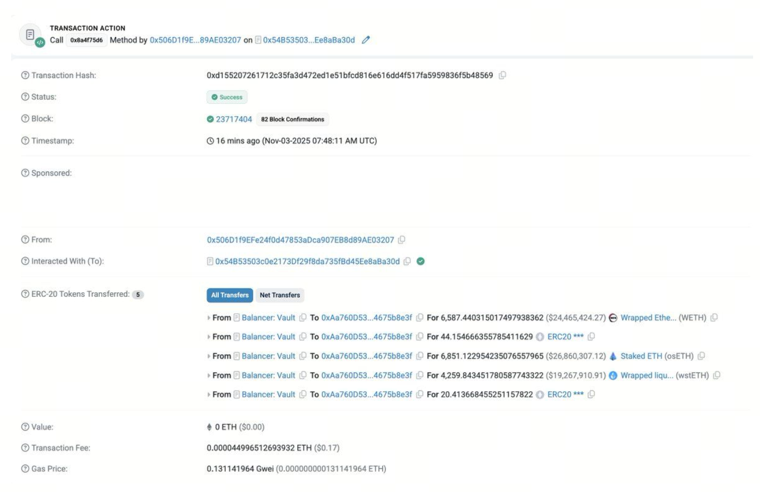Click the transfers count badge 5
The width and height of the screenshot is (760, 492).
pyautogui.click(x=138, y=295)
